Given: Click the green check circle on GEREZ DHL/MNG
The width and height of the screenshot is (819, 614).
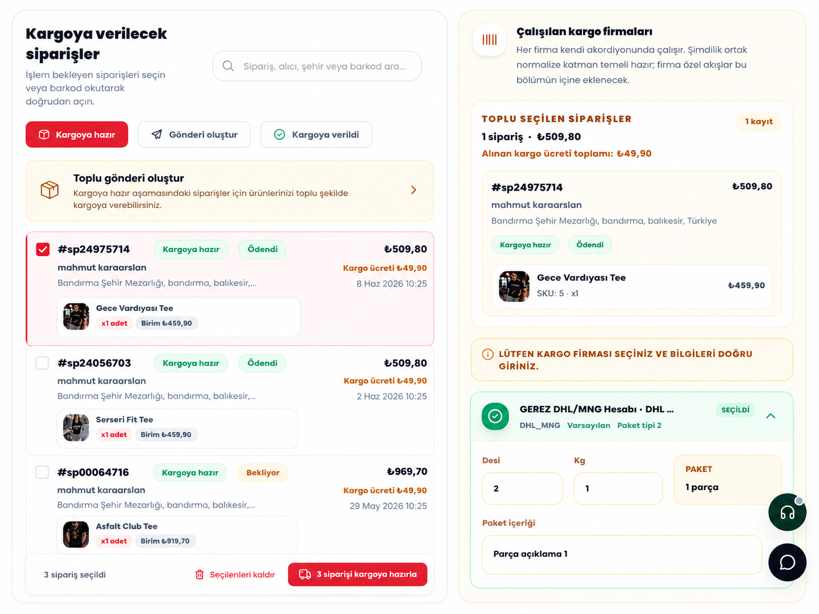Looking at the screenshot, I should pyautogui.click(x=495, y=416).
